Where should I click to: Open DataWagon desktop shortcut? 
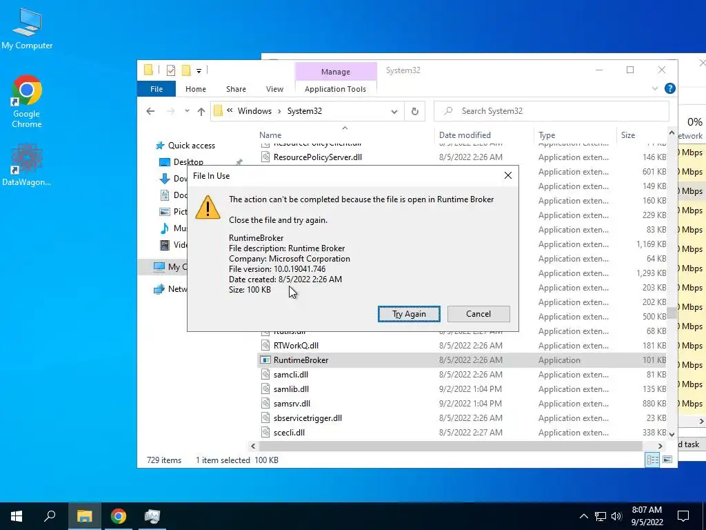27,164
